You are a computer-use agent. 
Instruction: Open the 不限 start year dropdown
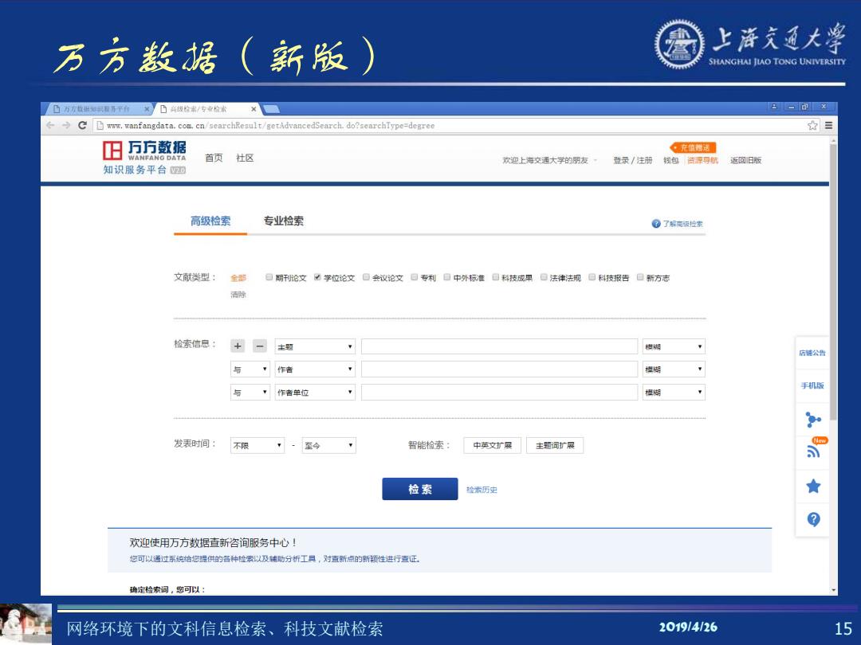tap(257, 445)
